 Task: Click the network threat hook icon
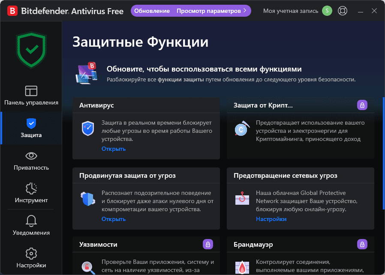(242, 198)
